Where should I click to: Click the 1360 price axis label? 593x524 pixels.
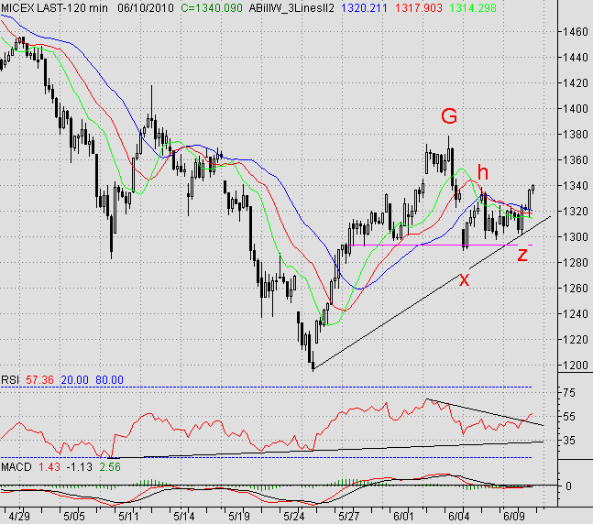(x=576, y=160)
